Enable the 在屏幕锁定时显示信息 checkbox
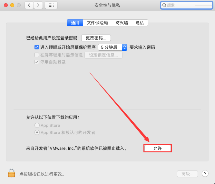This screenshot has width=215, height=184. (x=37, y=55)
